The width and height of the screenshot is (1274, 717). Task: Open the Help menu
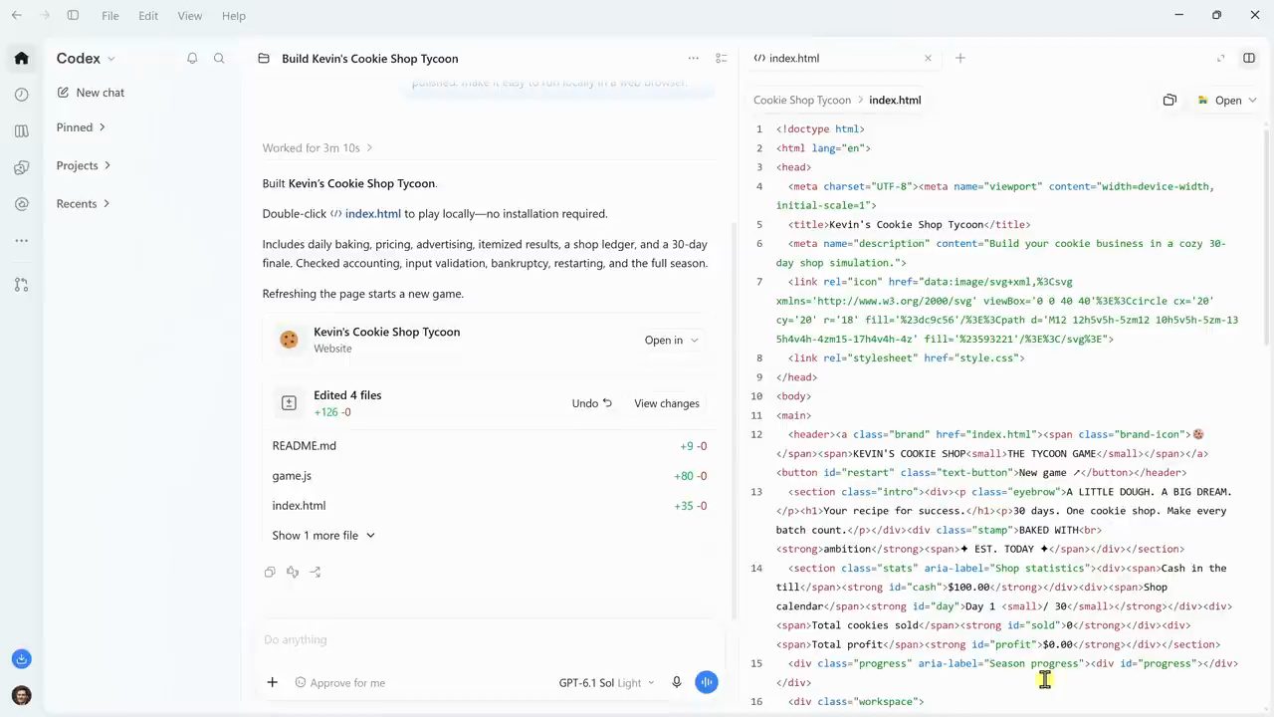pos(234,16)
